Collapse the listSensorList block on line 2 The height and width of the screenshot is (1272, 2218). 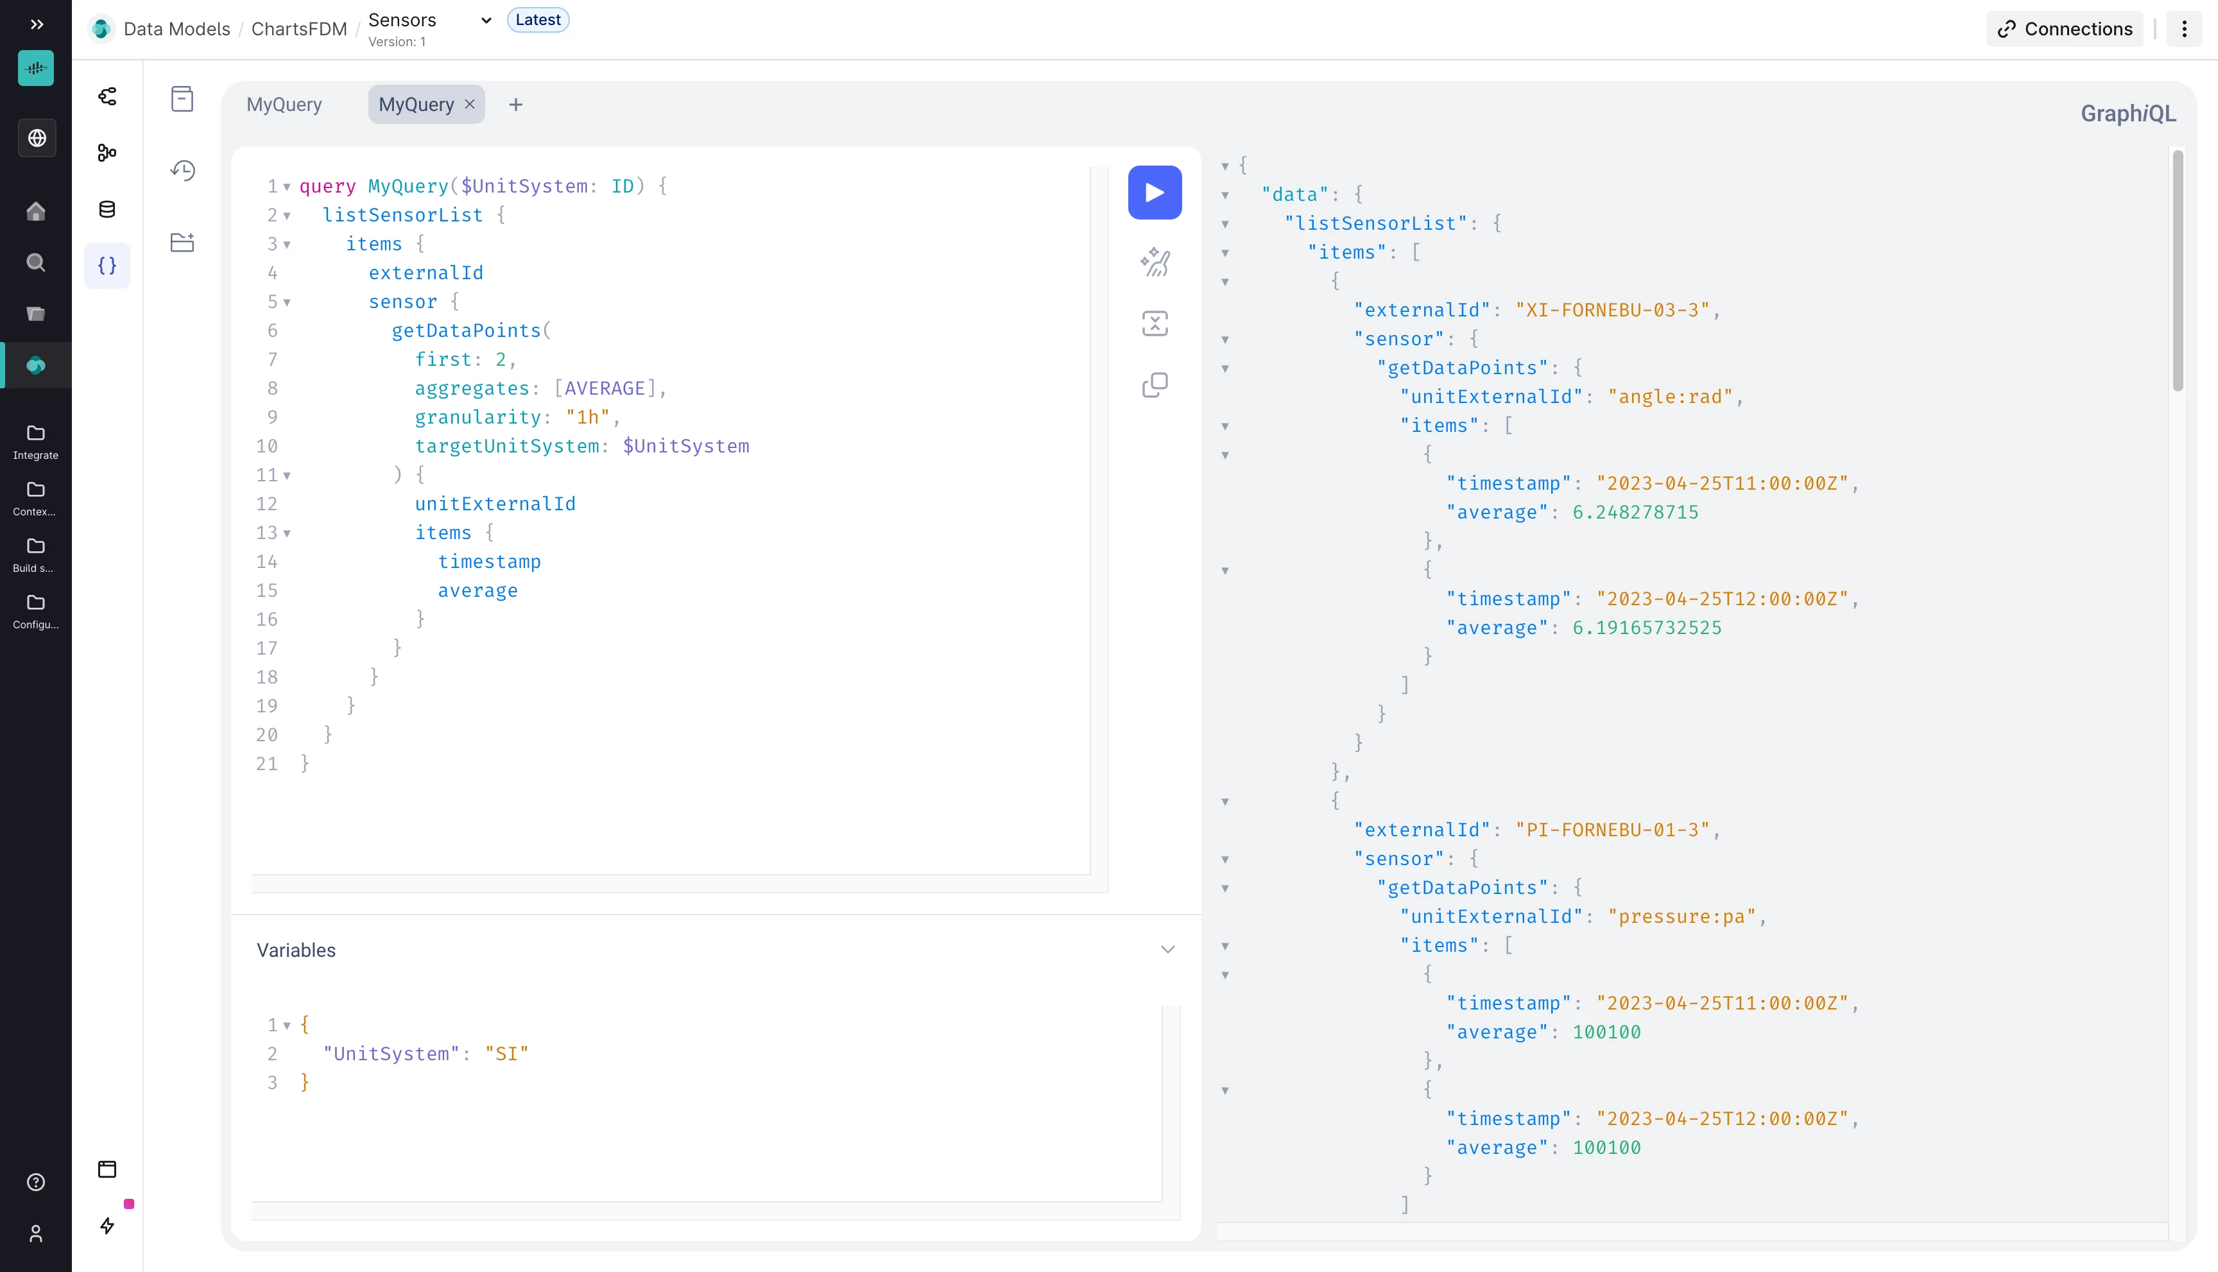[x=286, y=216]
